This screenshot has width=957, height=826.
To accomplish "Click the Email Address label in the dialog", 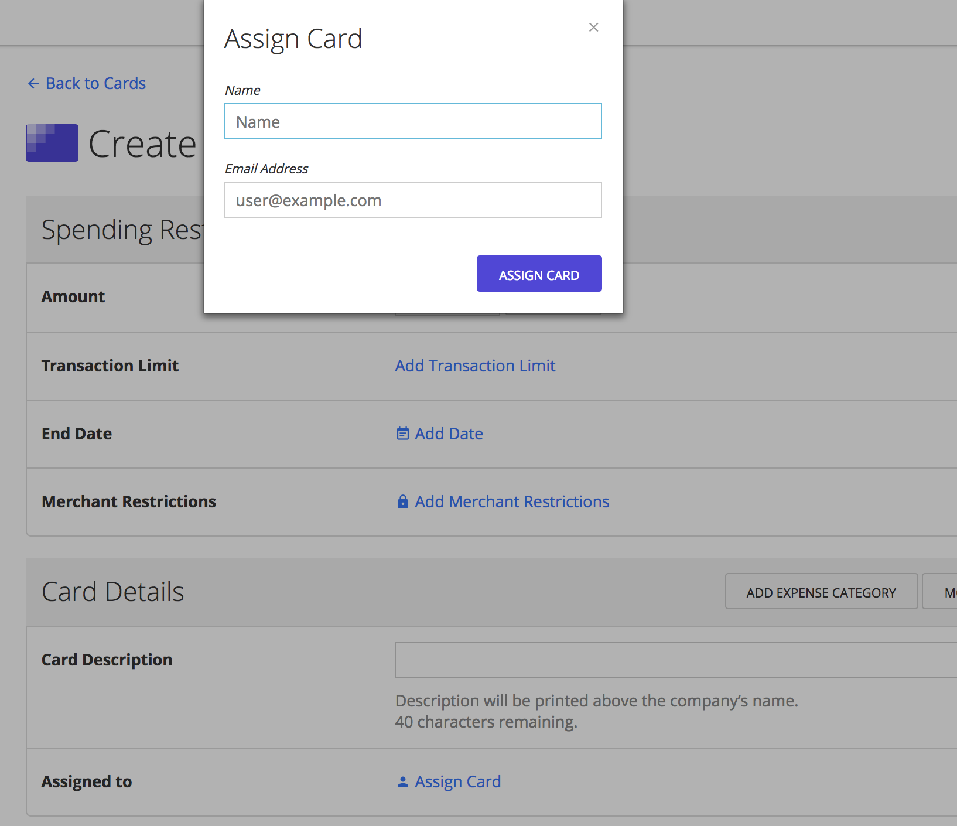I will 266,169.
